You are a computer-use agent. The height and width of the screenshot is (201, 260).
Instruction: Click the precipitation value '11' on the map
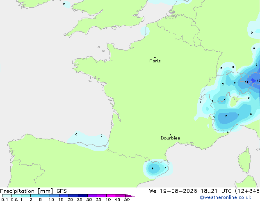coord(246,82)
